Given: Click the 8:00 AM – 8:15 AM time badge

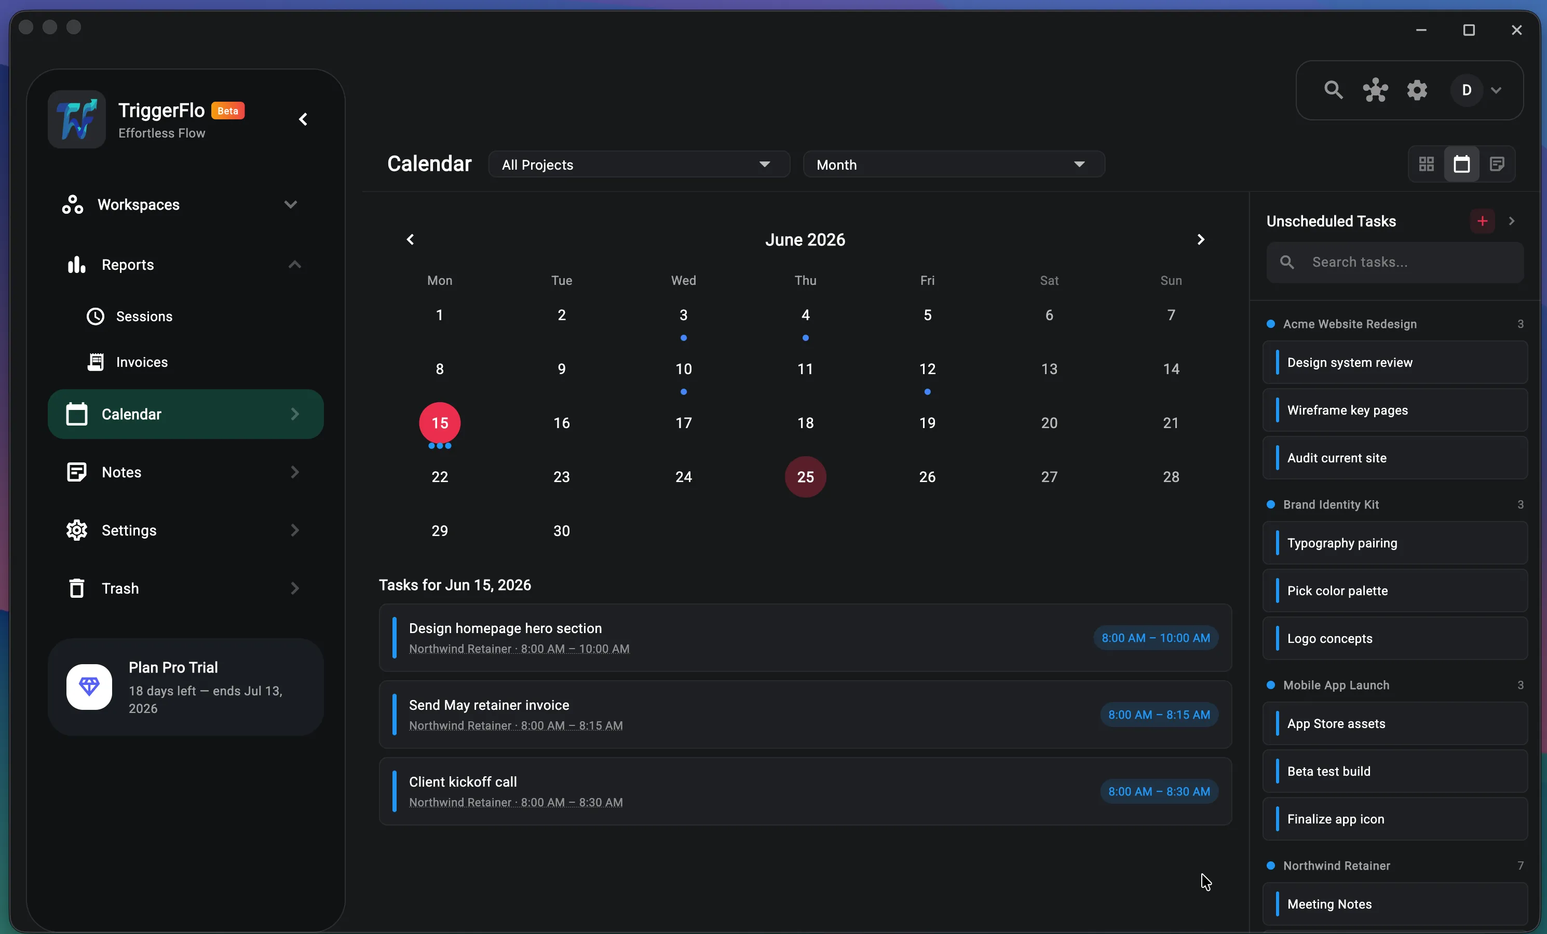Looking at the screenshot, I should click(x=1159, y=715).
